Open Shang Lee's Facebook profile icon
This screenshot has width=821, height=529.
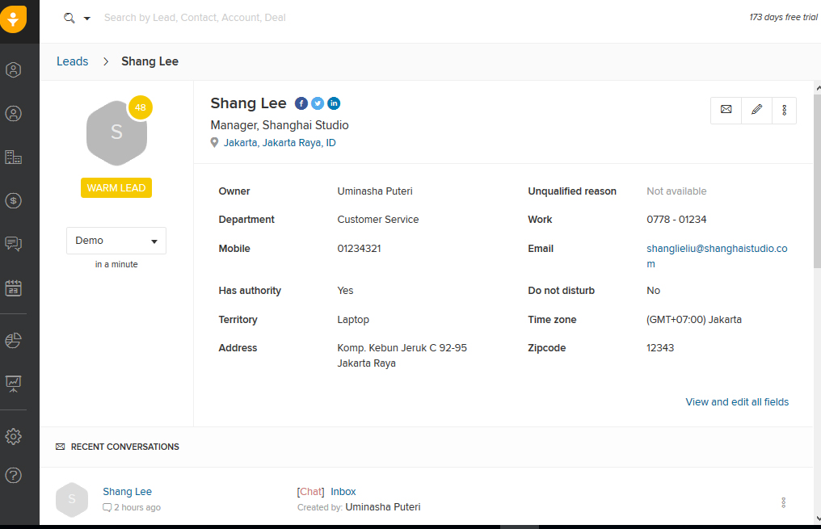pos(301,103)
